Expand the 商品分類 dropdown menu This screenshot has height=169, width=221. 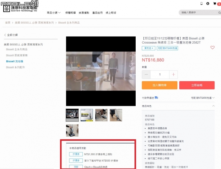54,13
